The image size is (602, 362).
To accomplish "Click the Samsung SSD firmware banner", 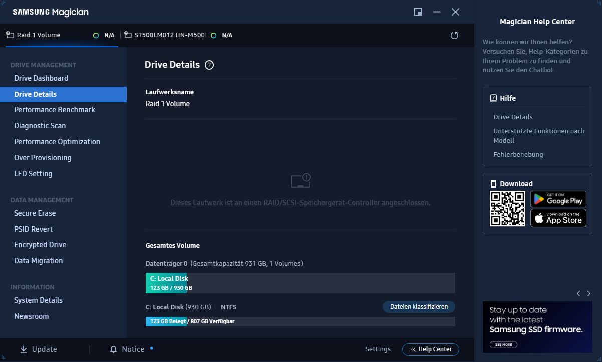I will point(537,327).
